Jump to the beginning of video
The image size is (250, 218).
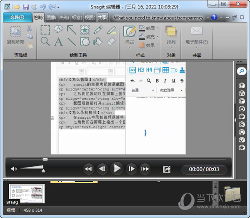tap(89, 169)
